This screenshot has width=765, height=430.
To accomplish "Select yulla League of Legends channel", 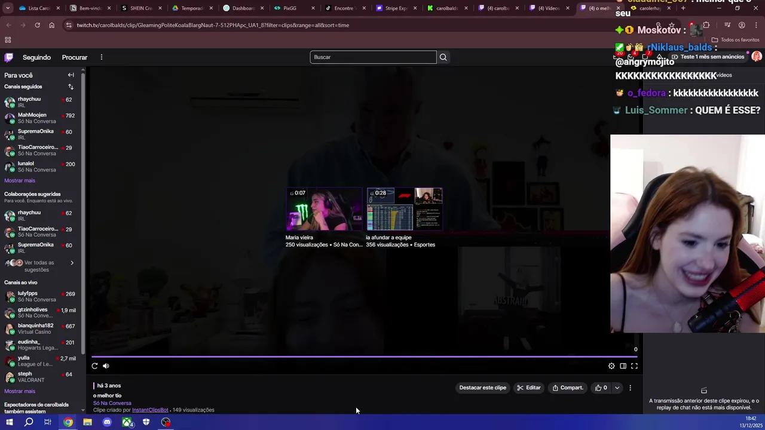I will [42, 361].
